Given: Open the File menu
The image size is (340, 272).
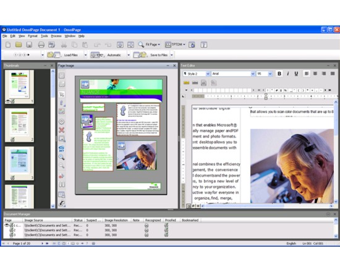Looking at the screenshot, I should [5, 36].
